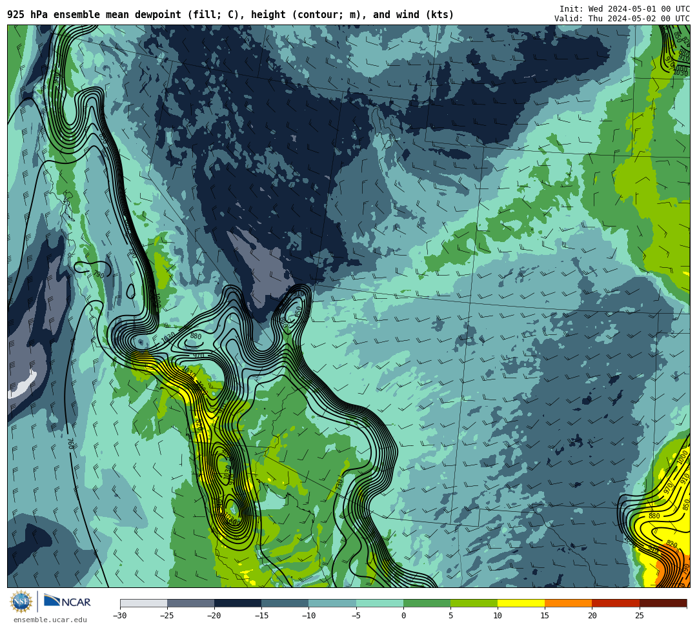This screenshot has height=628, width=697.
Task: Click the NCAR logo
Action: [67, 602]
